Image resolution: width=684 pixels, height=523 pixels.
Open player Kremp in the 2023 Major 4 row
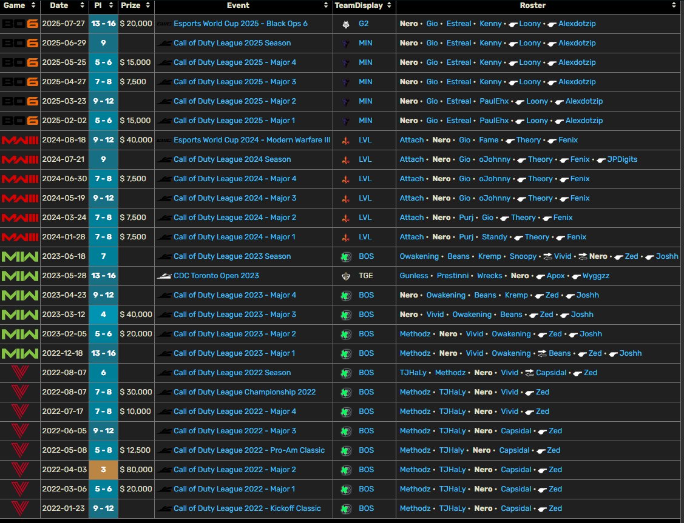516,295
